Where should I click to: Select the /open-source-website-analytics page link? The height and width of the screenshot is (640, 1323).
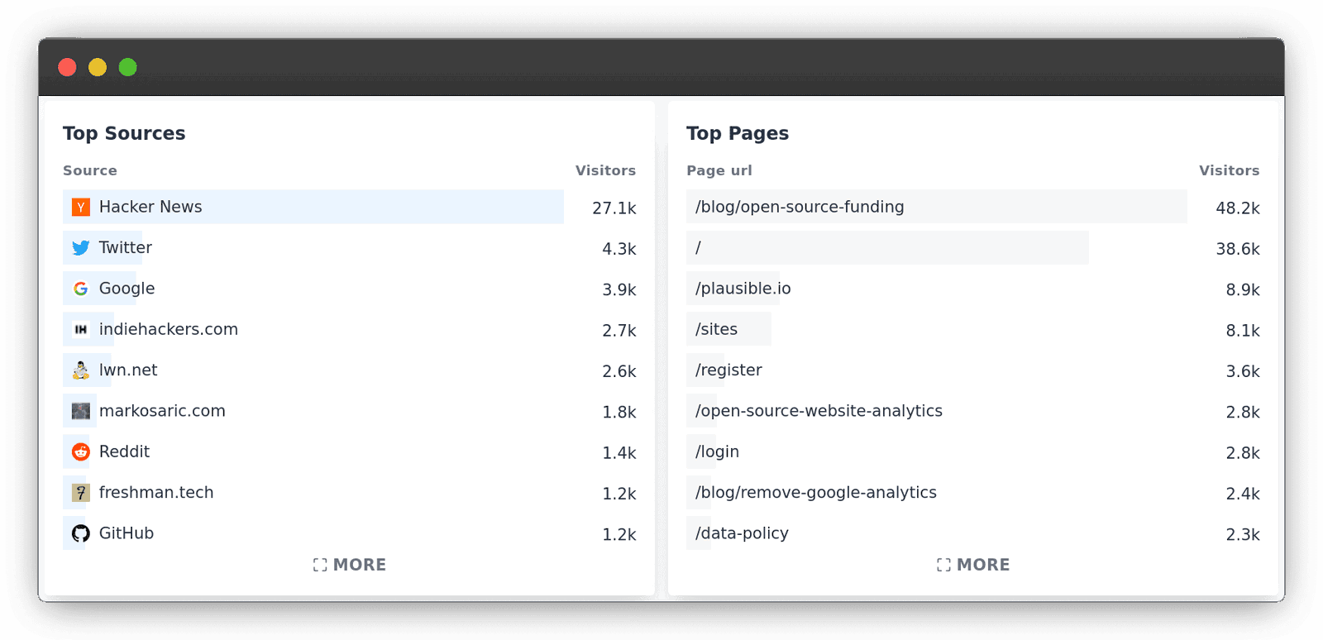click(x=819, y=411)
